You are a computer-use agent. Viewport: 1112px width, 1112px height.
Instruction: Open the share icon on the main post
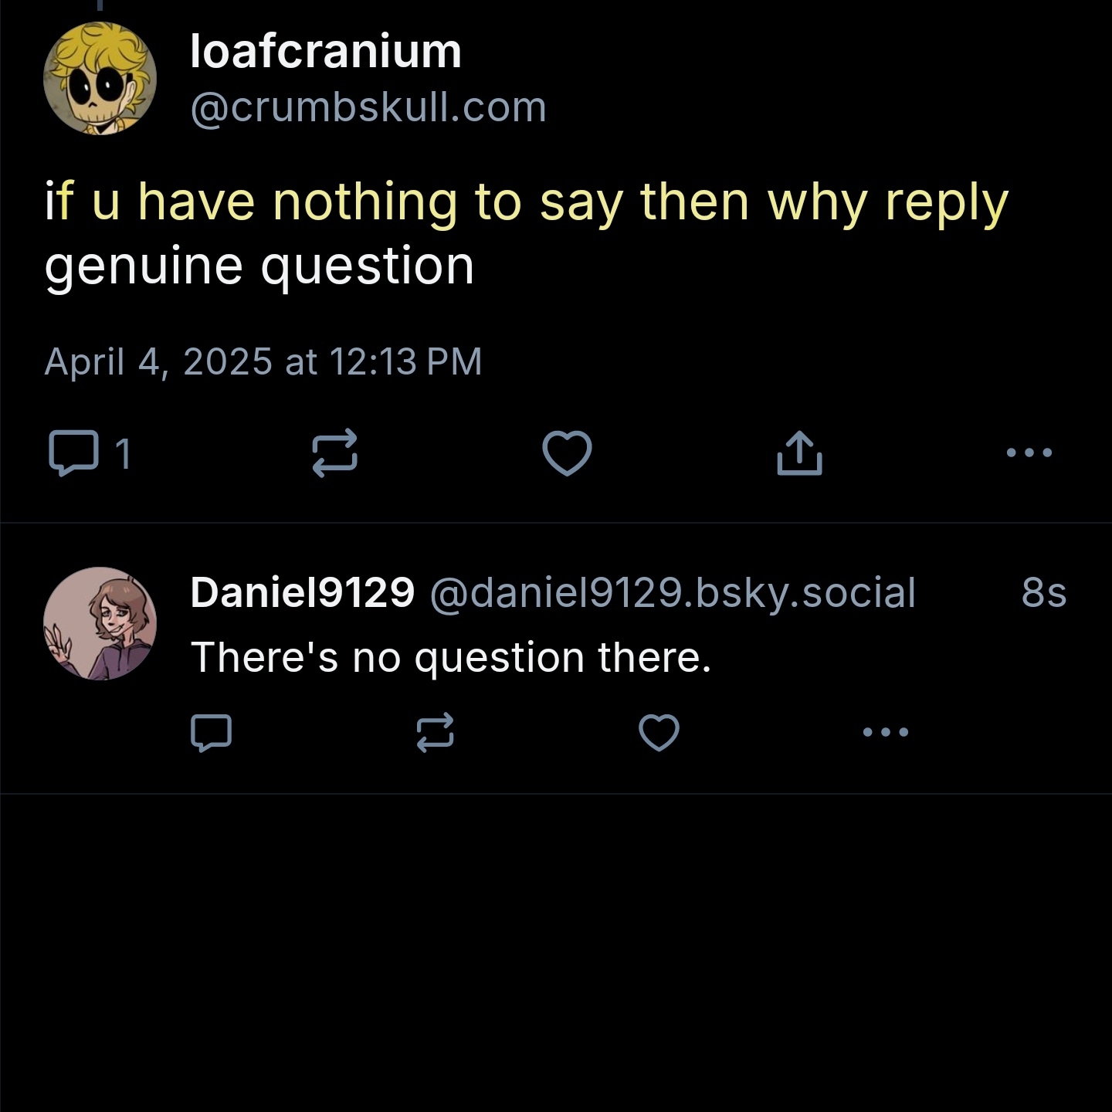(x=798, y=453)
